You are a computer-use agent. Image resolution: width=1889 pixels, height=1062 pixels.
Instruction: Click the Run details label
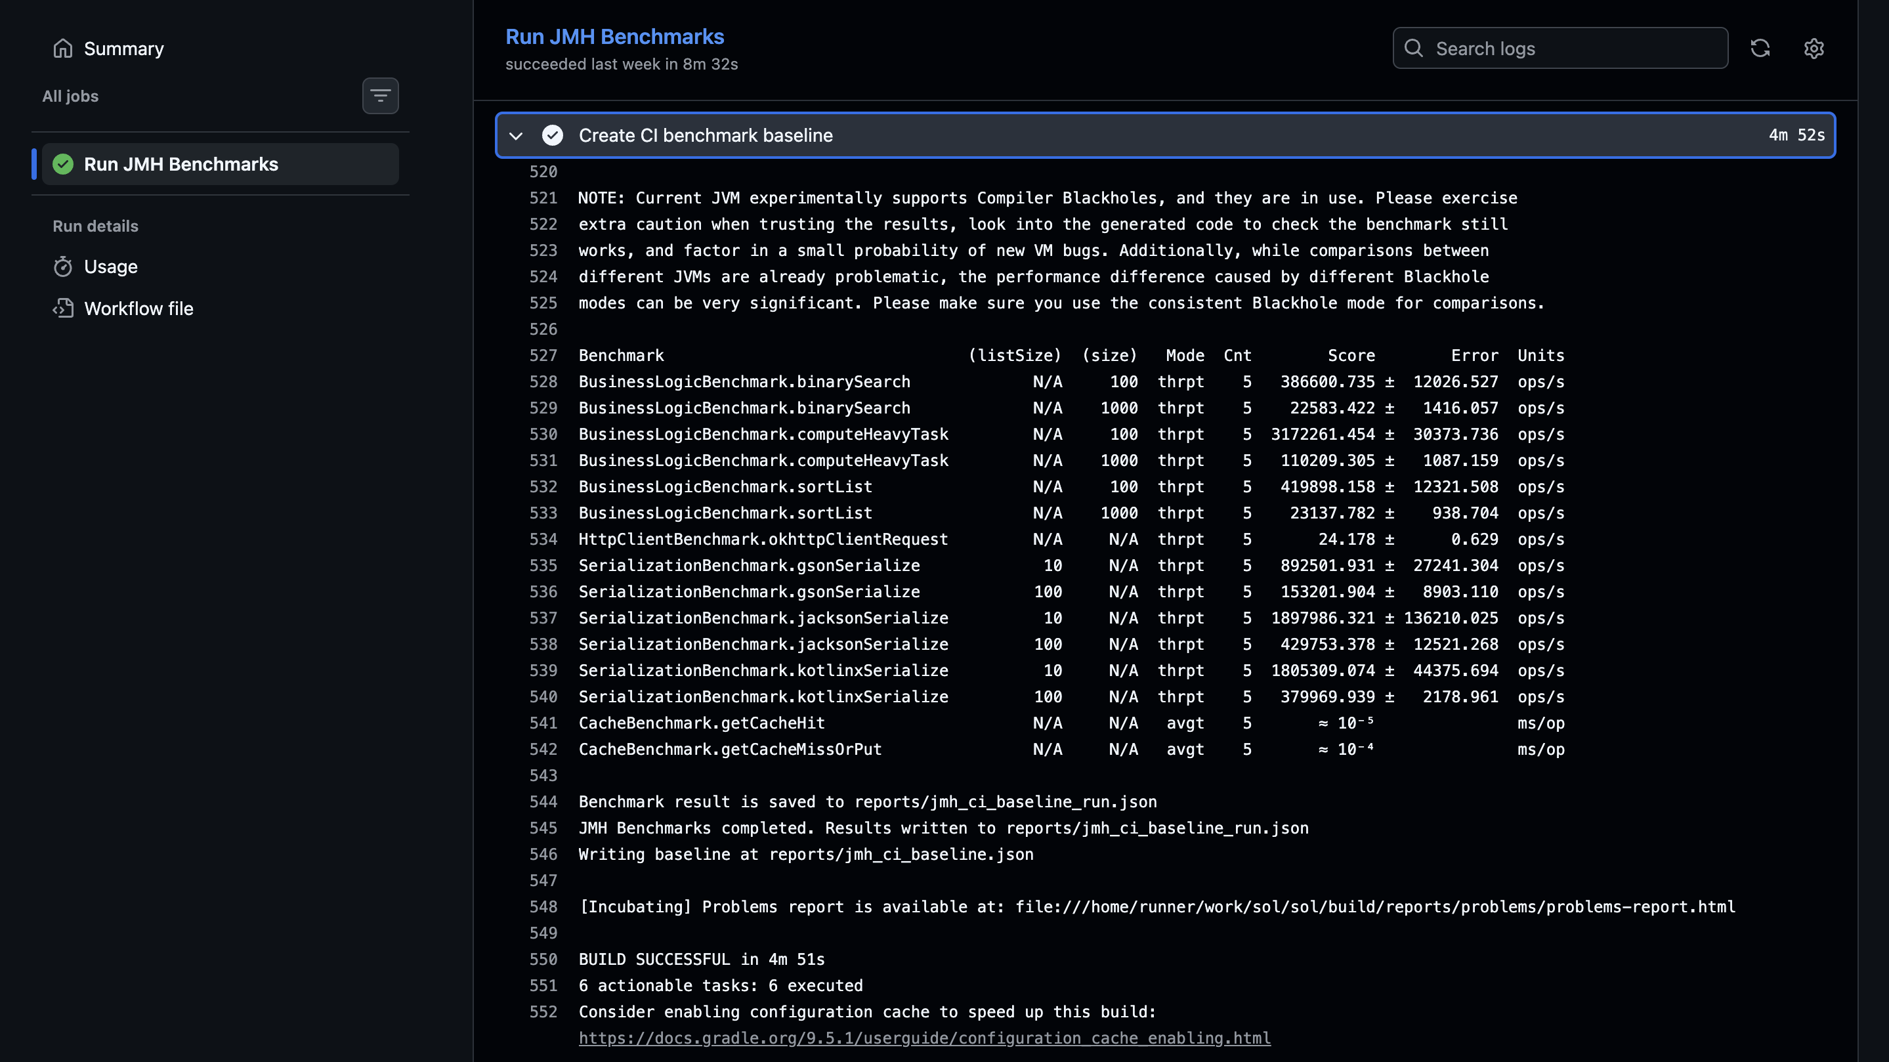95,226
